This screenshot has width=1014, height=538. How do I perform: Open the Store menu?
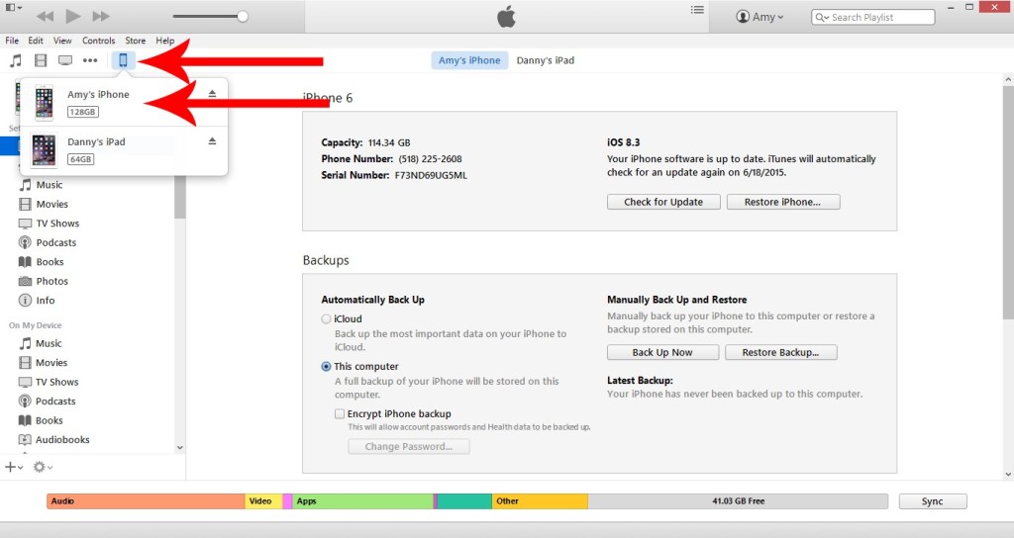tap(135, 40)
